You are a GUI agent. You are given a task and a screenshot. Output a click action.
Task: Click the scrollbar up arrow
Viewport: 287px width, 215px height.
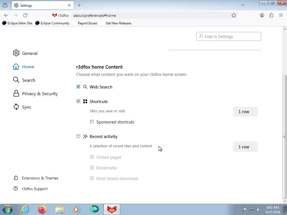(x=285, y=29)
